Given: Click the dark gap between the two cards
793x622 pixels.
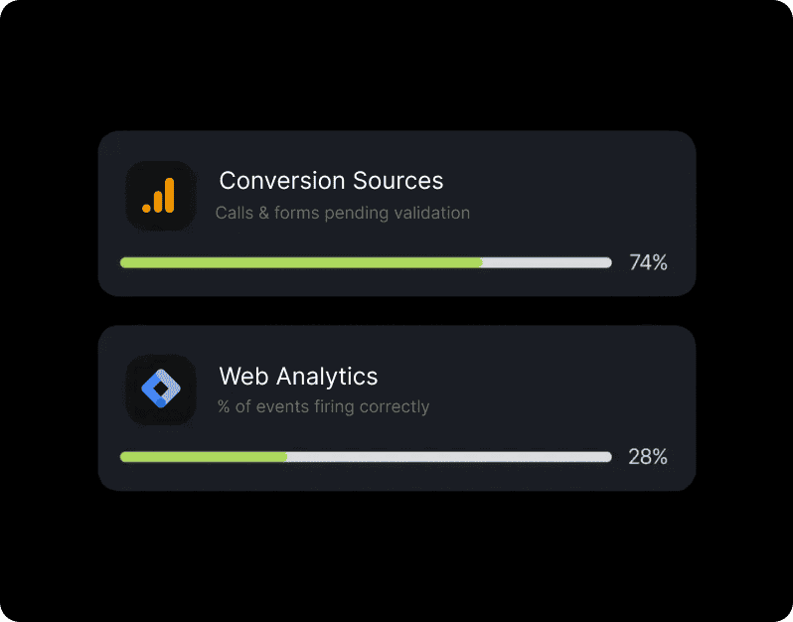Looking at the screenshot, I should point(396,311).
